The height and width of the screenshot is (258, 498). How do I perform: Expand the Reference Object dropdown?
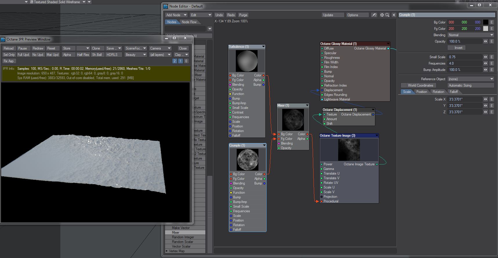click(470, 79)
